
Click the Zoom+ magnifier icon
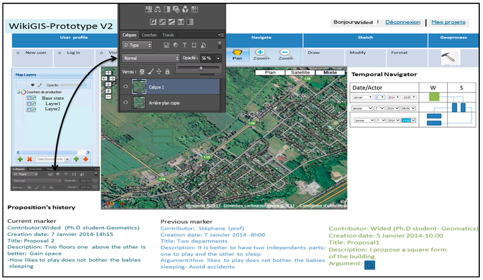[260, 53]
